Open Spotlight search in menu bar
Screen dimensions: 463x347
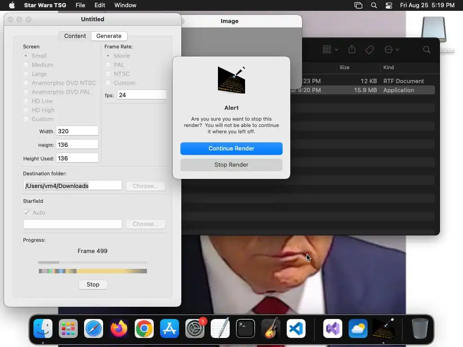click(374, 5)
